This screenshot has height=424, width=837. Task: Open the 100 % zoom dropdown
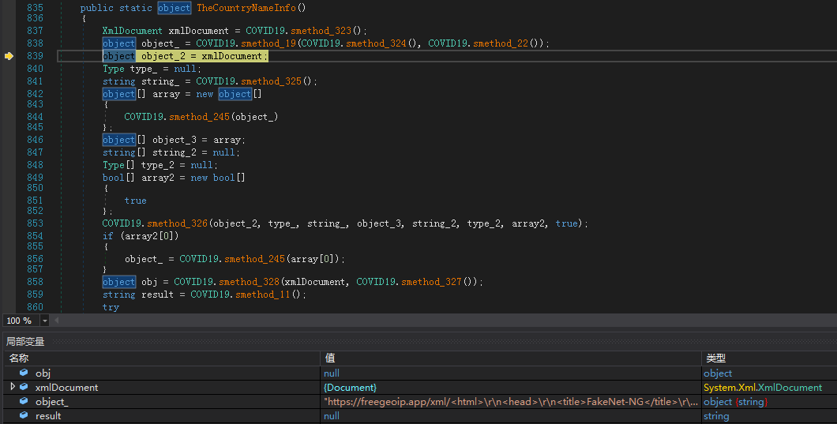(45, 321)
